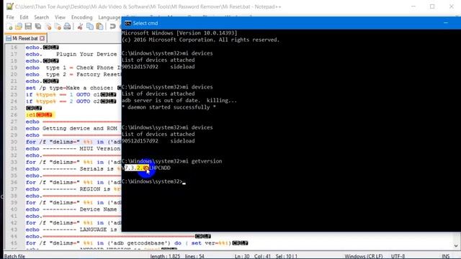The height and width of the screenshot is (259, 461).
Task: Click the cmd window title bar icon
Action: pyautogui.click(x=127, y=23)
